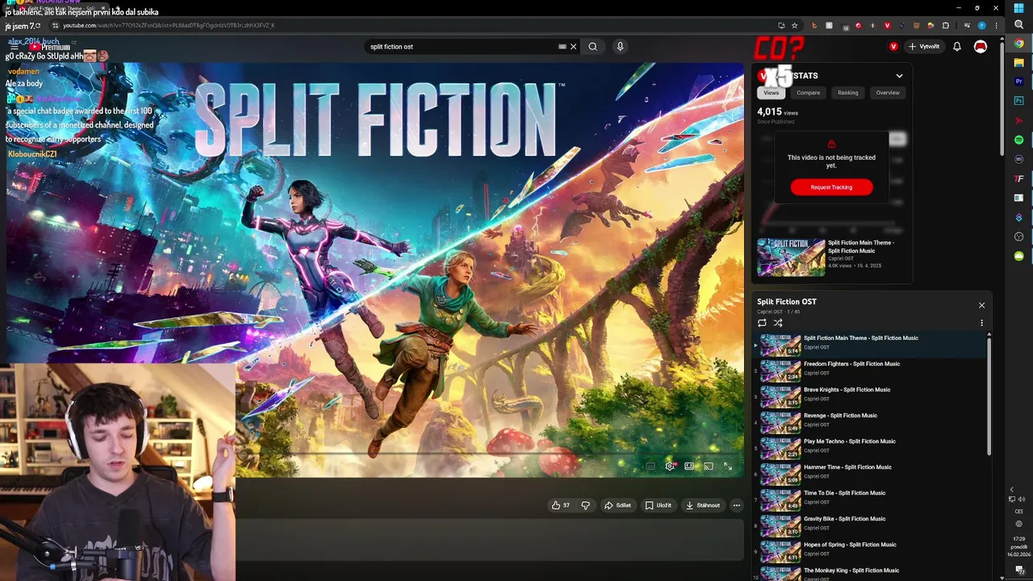Download video with Stáhnout button
The image size is (1033, 581).
click(x=703, y=505)
